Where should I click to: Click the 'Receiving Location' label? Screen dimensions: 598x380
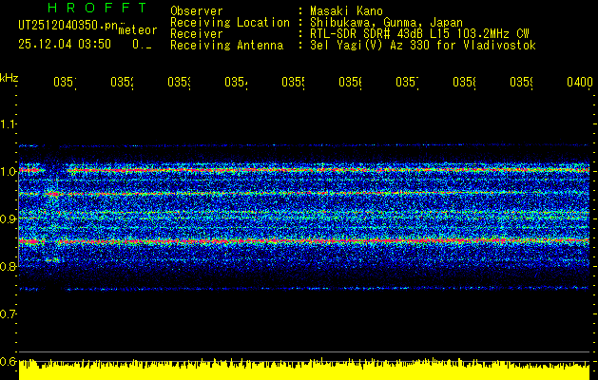(x=230, y=23)
